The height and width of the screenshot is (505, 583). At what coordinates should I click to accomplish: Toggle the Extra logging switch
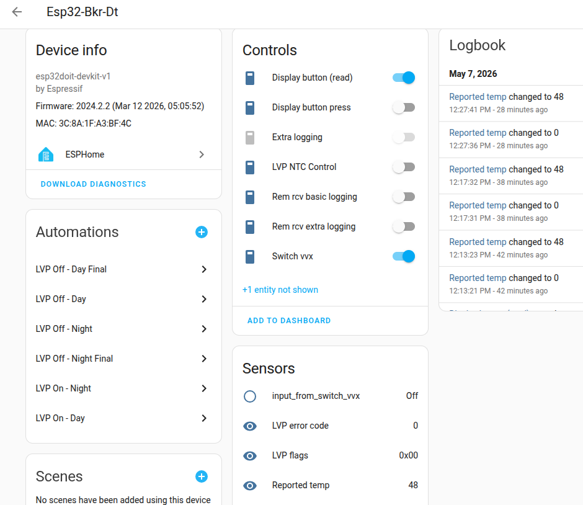[x=404, y=137]
